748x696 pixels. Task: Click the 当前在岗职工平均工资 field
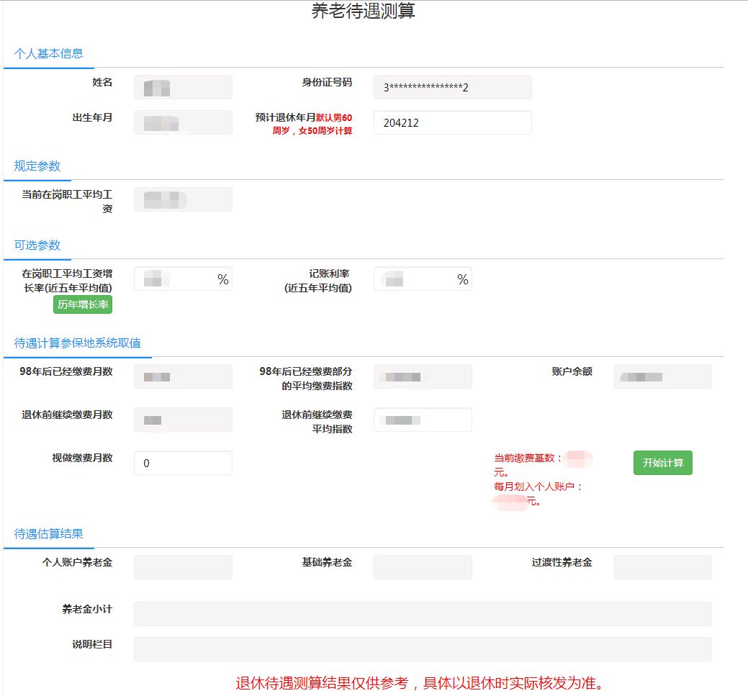(183, 199)
